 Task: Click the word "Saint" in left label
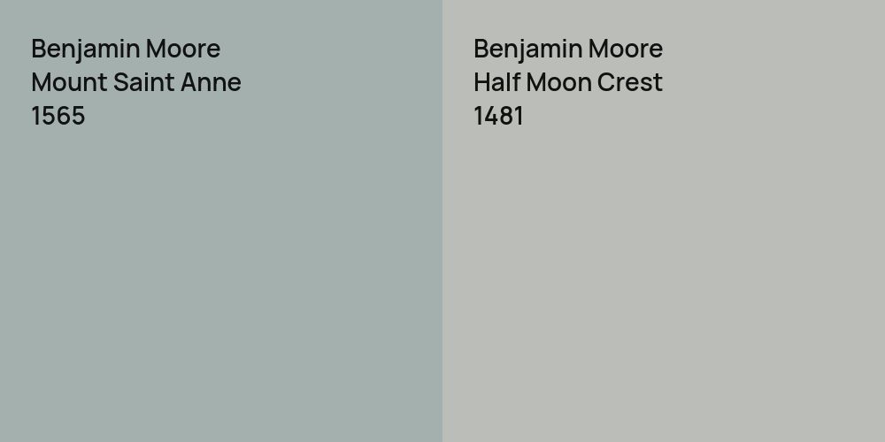144,82
